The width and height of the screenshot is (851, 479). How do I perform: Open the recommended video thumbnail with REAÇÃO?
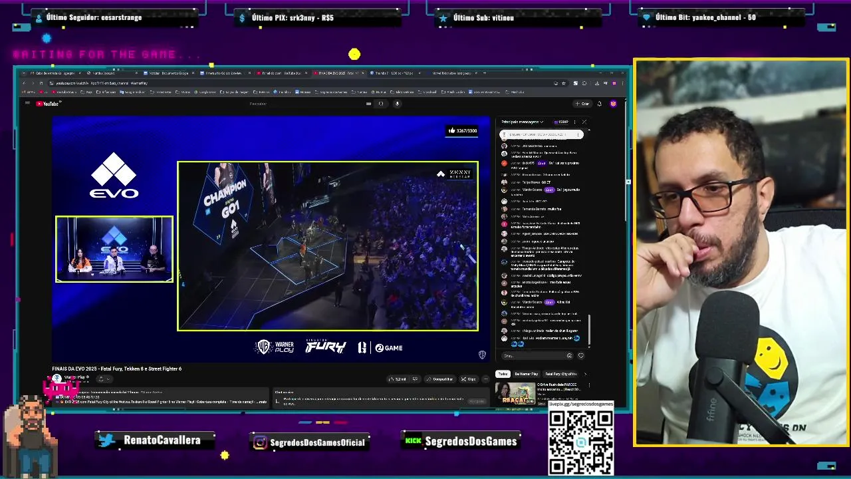[x=515, y=393]
